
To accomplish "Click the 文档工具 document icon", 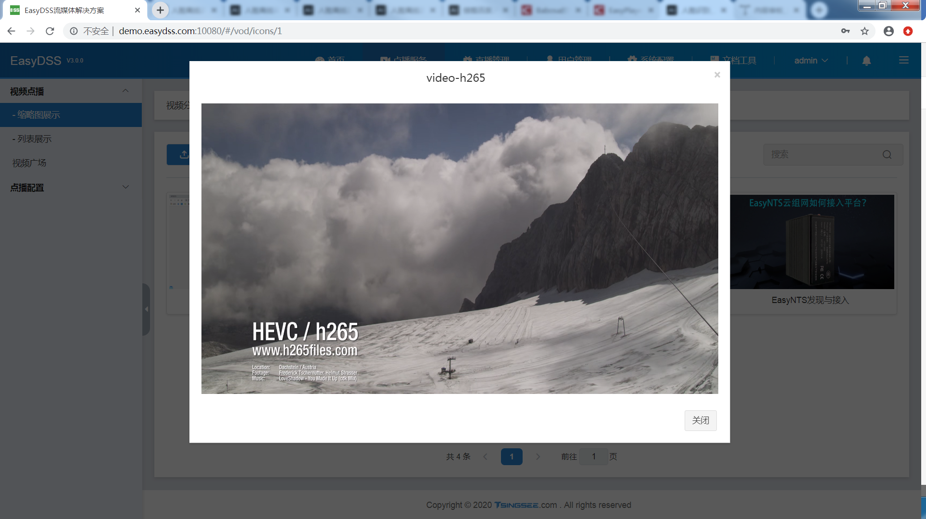I will coord(714,60).
